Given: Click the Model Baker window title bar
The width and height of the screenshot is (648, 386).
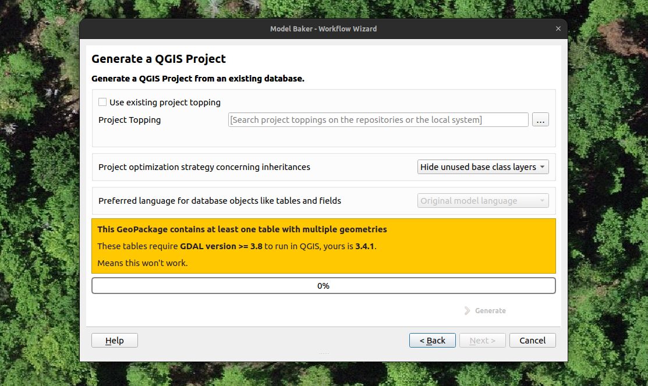Looking at the screenshot, I should click(323, 29).
